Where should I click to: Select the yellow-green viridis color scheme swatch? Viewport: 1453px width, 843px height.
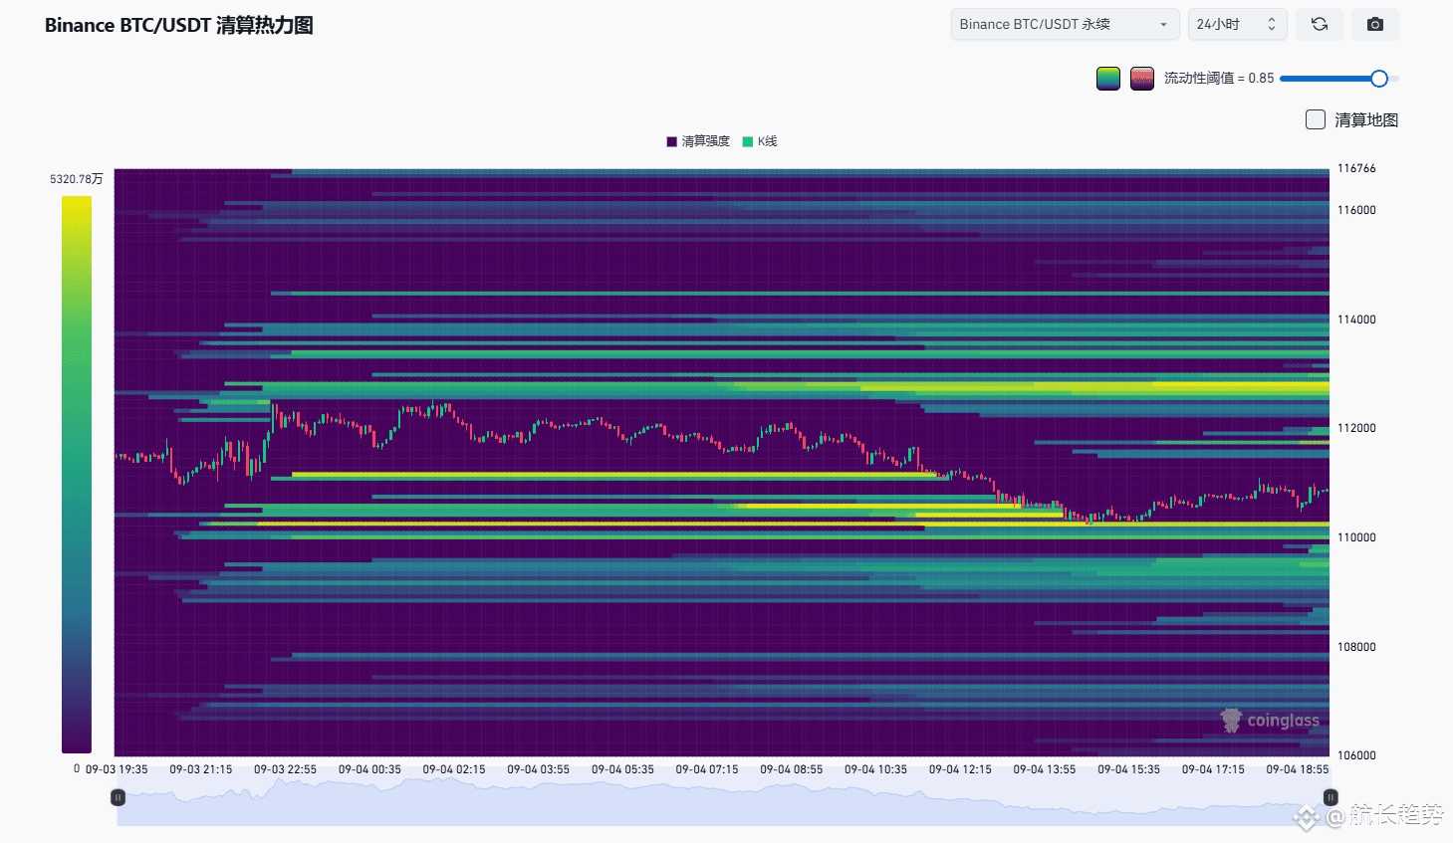coord(1108,78)
